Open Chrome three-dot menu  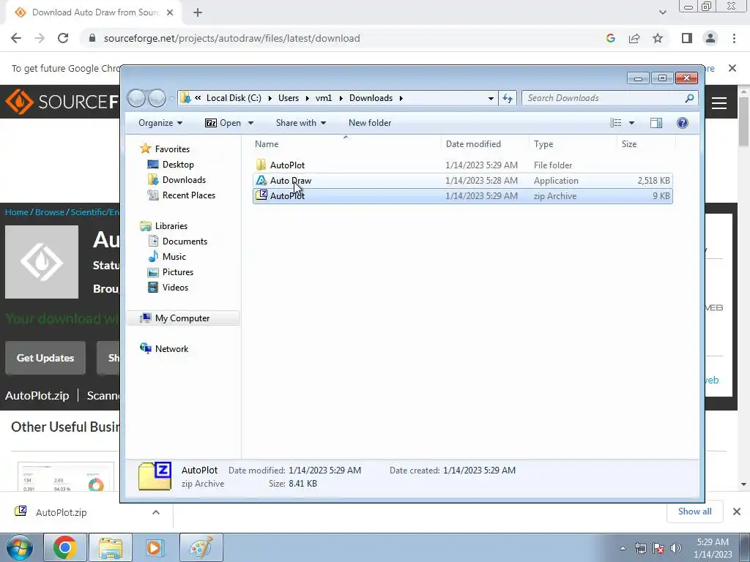[x=734, y=38]
